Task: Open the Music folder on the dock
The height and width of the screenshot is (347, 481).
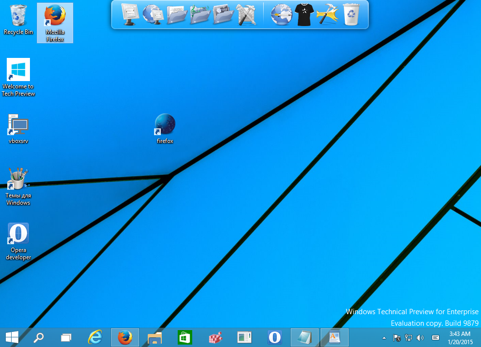Action: point(201,14)
